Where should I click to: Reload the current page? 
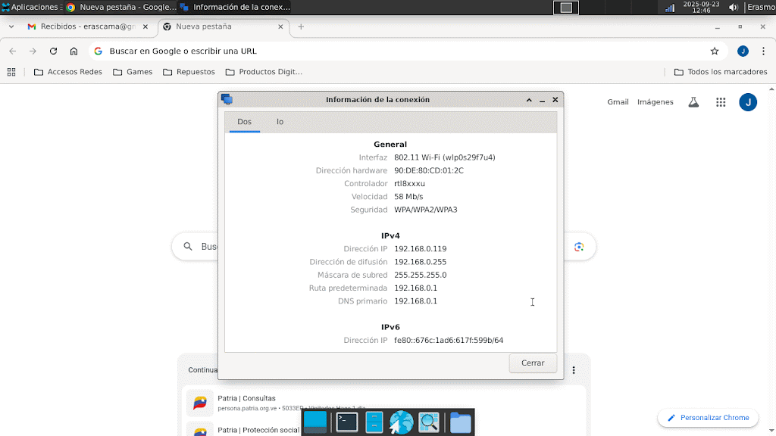(54, 51)
